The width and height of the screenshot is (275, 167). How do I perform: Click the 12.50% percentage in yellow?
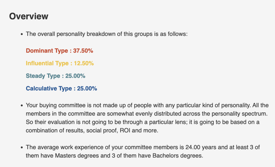(84, 63)
